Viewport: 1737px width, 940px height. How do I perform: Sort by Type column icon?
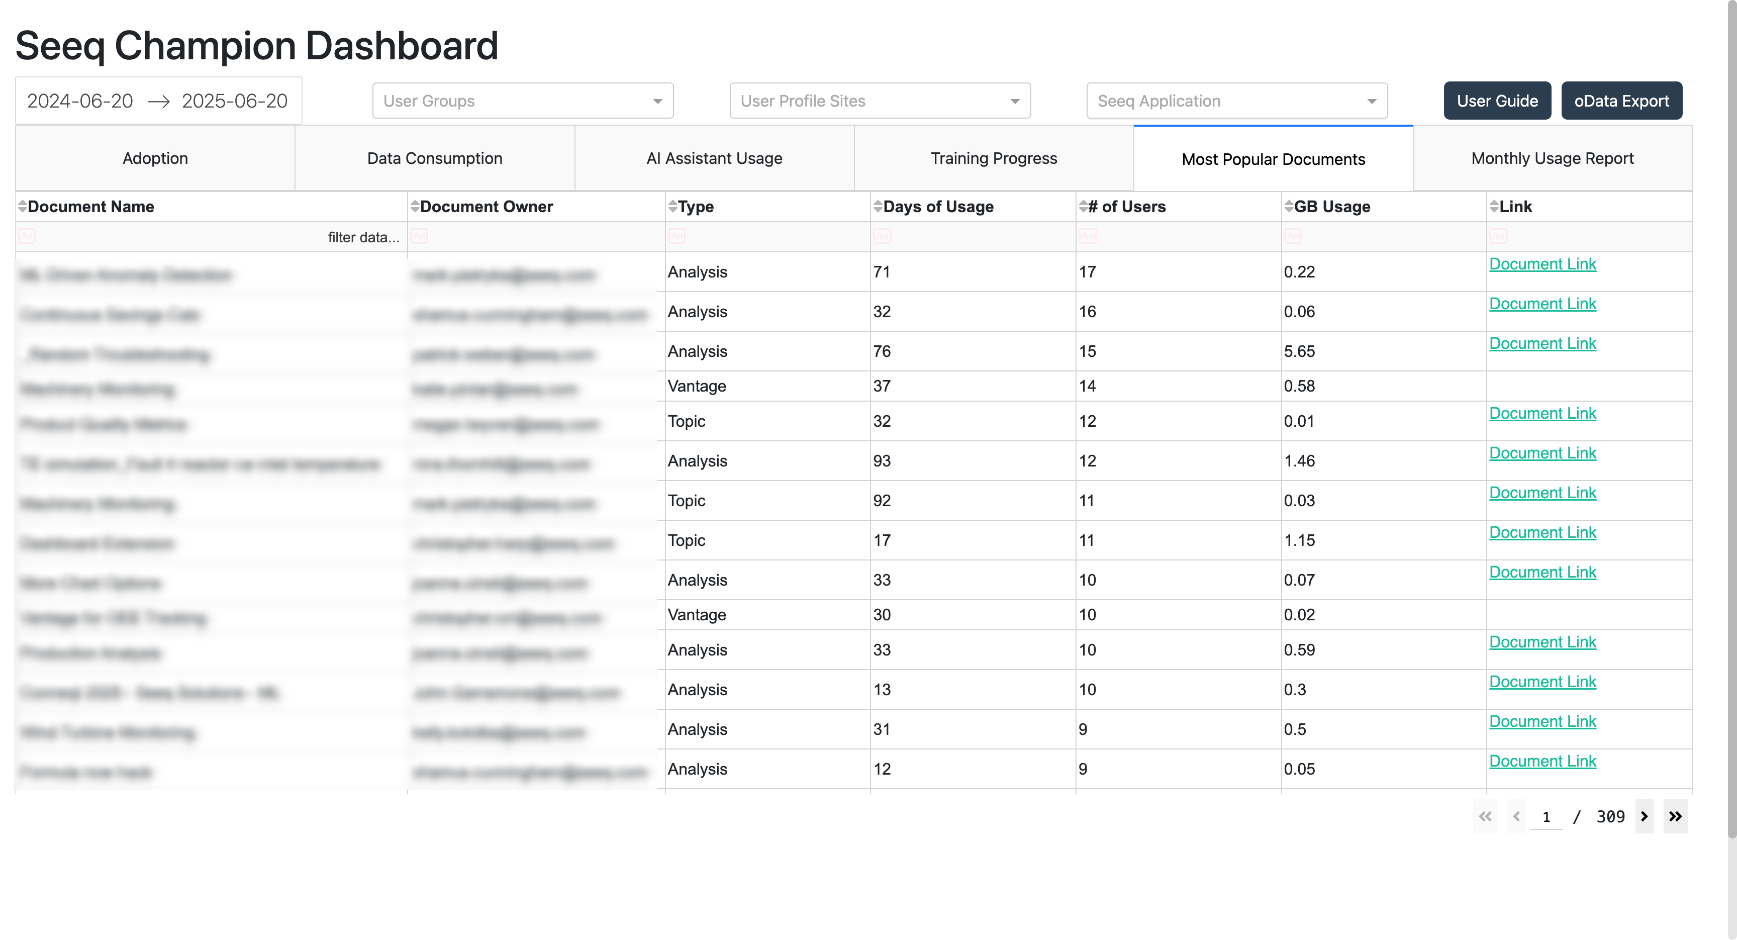click(672, 206)
